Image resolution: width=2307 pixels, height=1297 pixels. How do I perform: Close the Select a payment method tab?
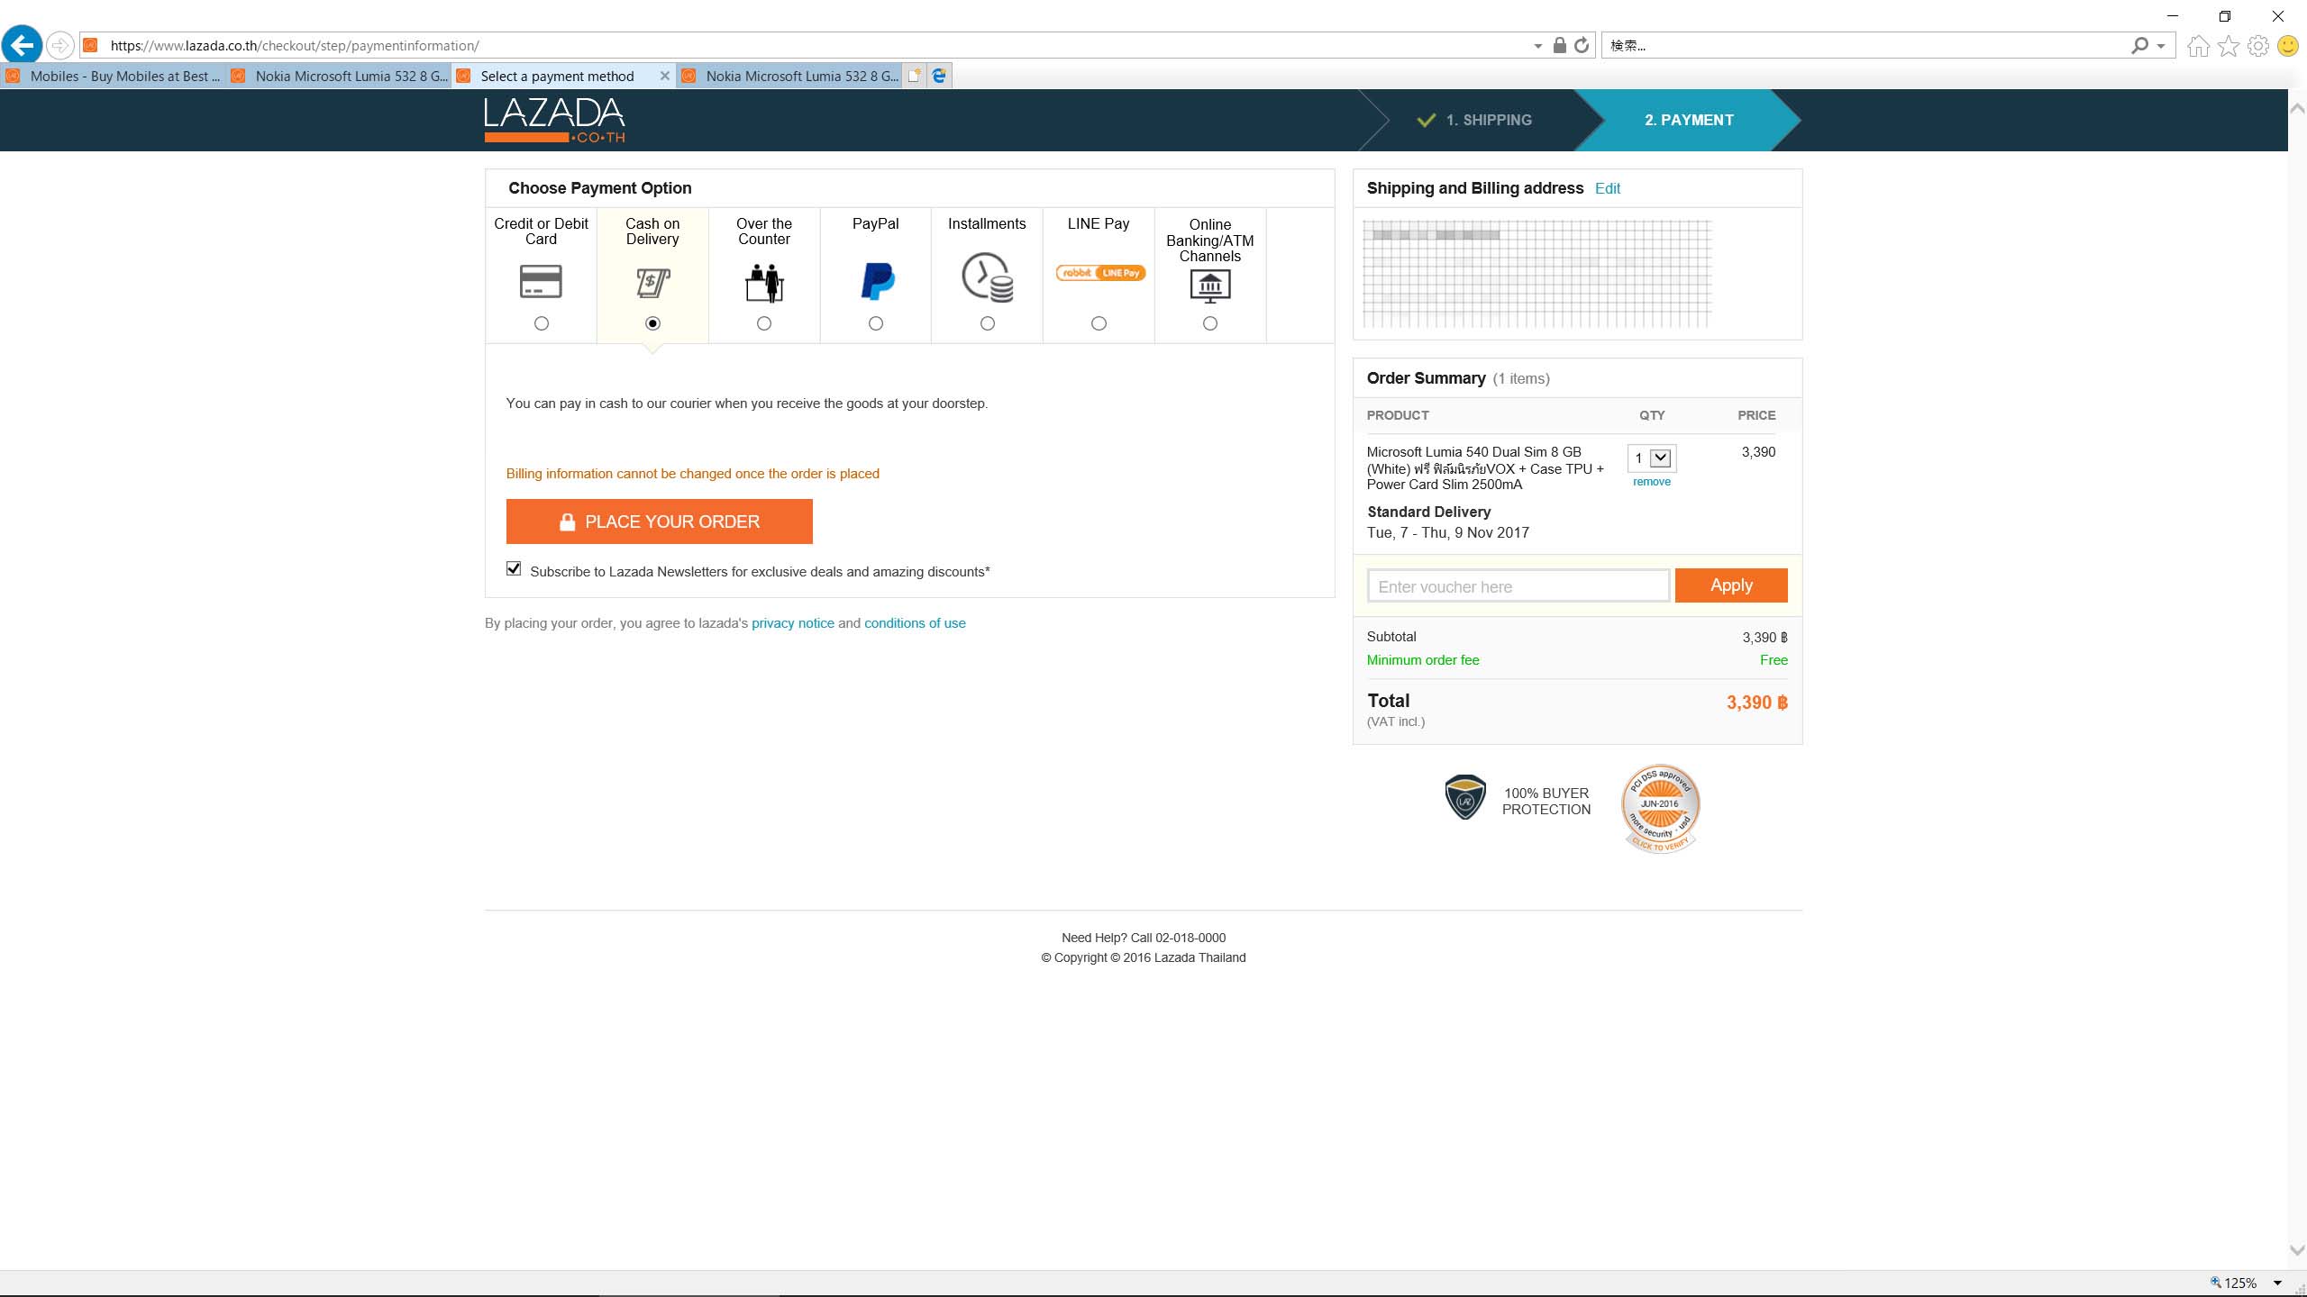point(665,76)
